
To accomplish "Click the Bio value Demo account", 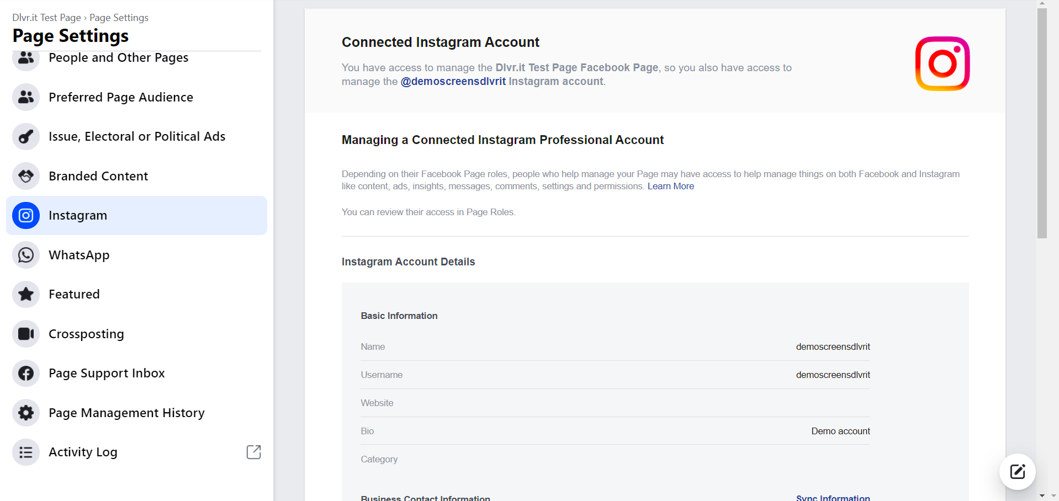I will tap(840, 431).
